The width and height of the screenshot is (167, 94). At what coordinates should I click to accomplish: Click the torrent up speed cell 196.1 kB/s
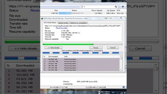[111, 13]
